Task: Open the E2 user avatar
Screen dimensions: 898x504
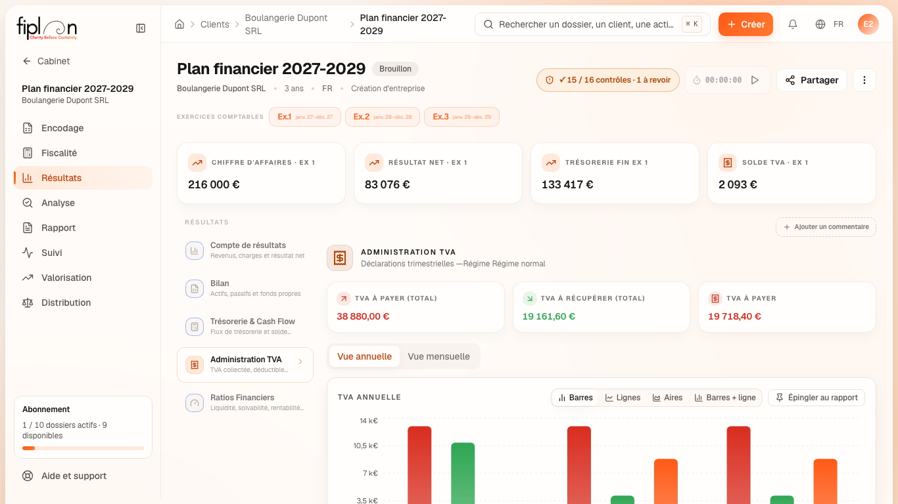Action: point(868,24)
